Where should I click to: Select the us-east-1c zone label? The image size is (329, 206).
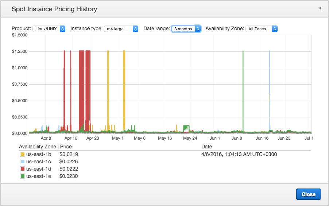point(39,162)
